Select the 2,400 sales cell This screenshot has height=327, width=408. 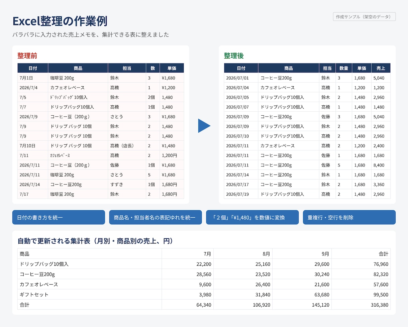[381, 146]
